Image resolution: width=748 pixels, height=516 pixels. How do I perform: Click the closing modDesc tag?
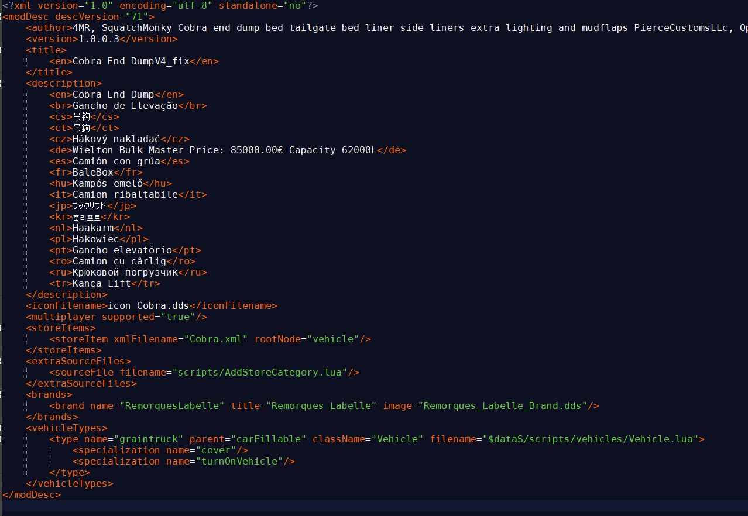coord(32,494)
